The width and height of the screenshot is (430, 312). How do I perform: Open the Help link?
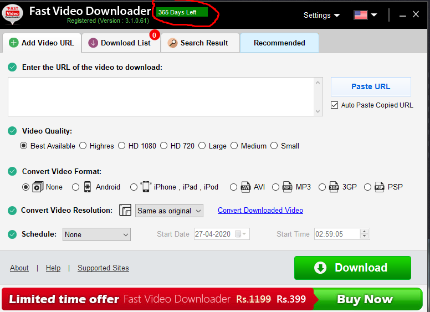(x=53, y=268)
